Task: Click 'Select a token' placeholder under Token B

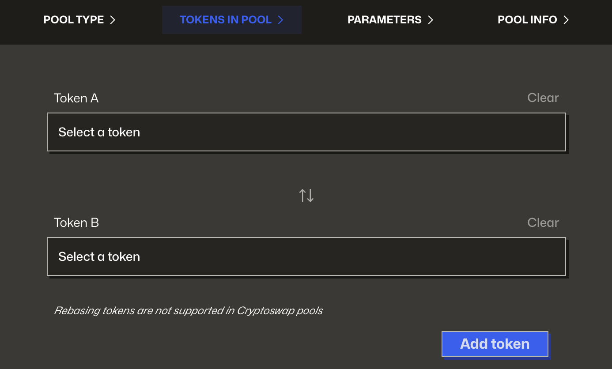Action: (99, 256)
